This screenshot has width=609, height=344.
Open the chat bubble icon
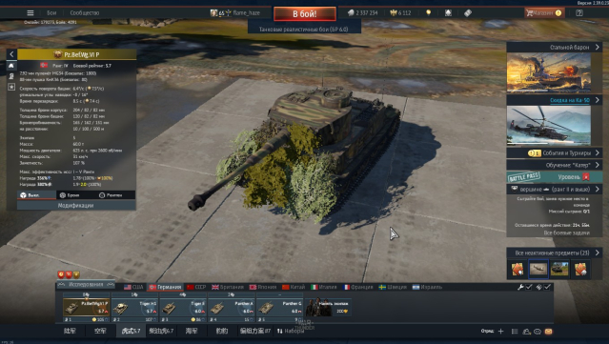pyautogui.click(x=538, y=332)
